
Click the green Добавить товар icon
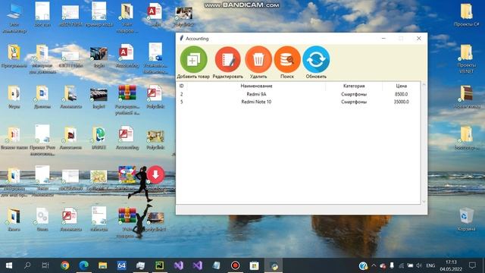(193, 59)
